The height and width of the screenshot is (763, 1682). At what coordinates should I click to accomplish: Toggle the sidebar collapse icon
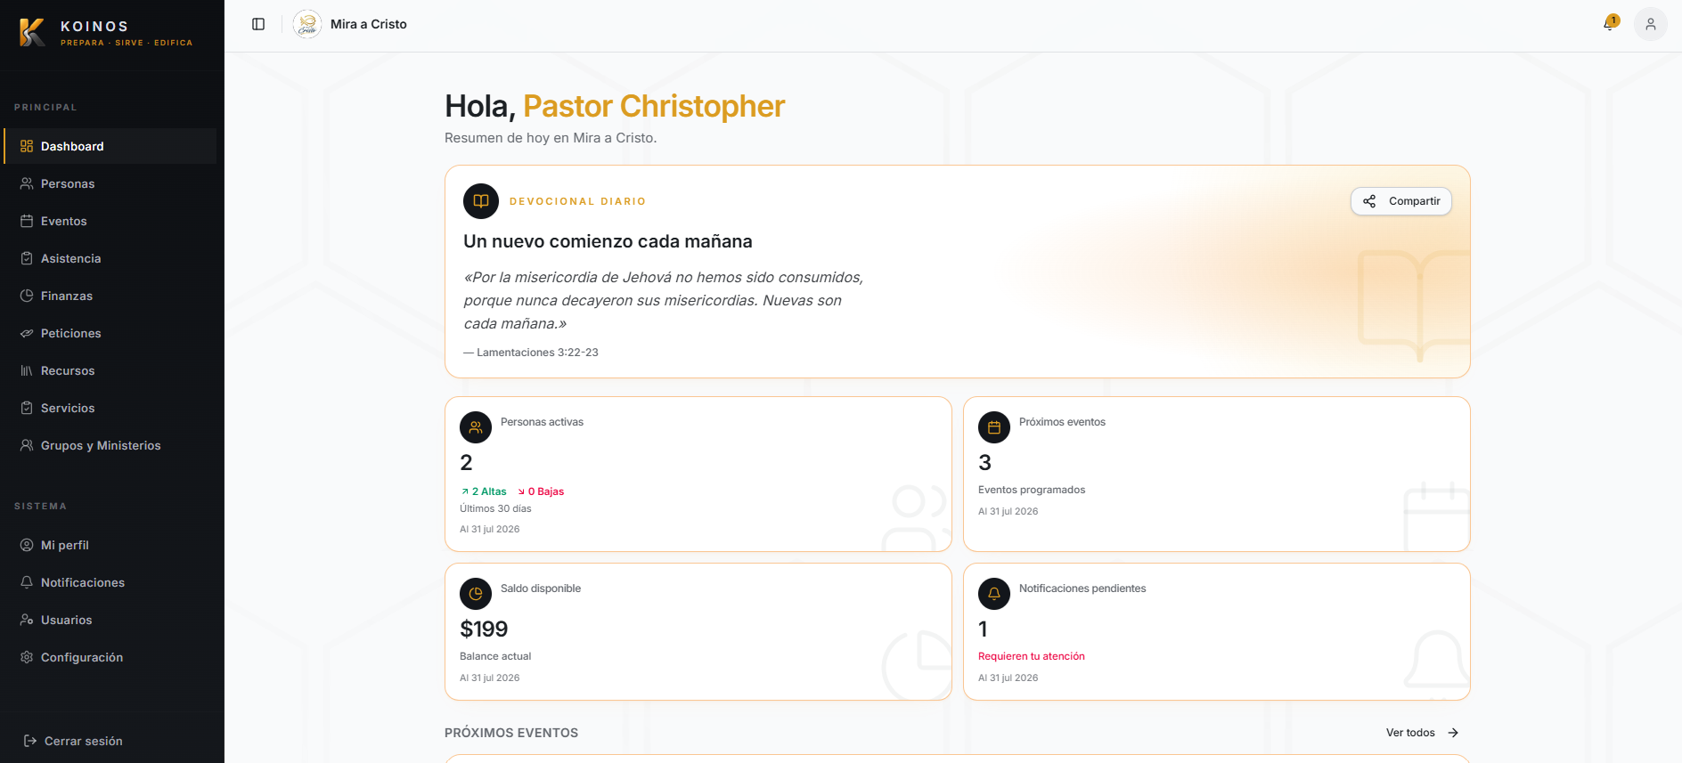coord(258,24)
